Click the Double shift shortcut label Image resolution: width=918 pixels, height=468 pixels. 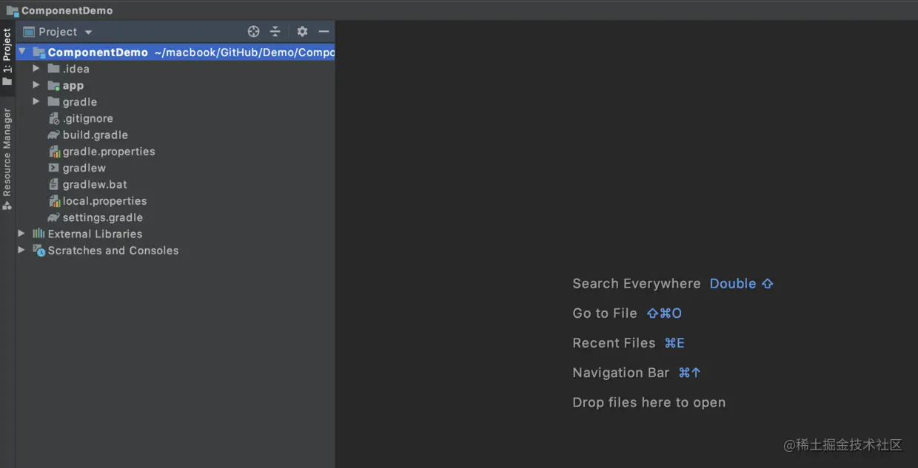pos(741,284)
